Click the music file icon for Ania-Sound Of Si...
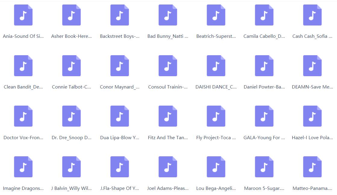Image resolution: width=337 pixels, height=195 pixels. pyautogui.click(x=23, y=15)
